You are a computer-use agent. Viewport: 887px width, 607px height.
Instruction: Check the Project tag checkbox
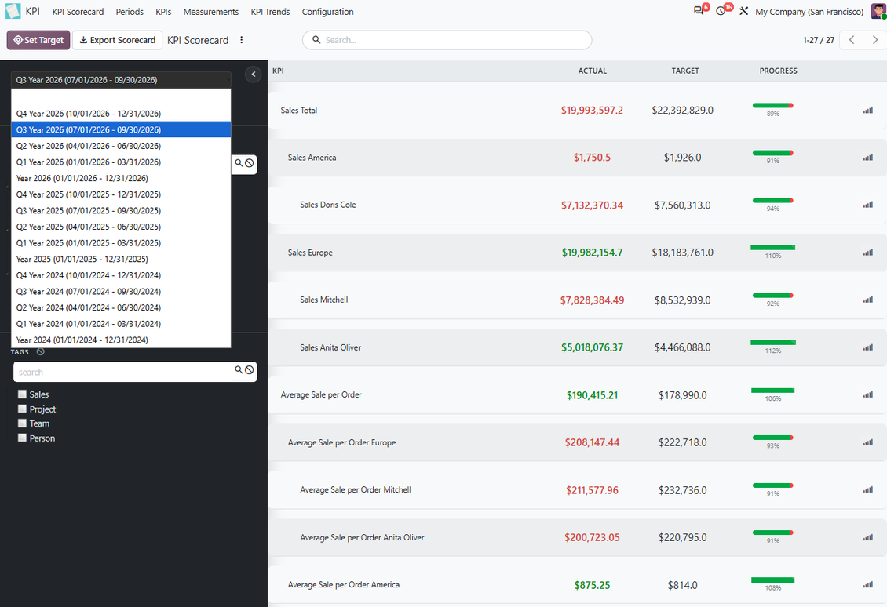[22, 409]
